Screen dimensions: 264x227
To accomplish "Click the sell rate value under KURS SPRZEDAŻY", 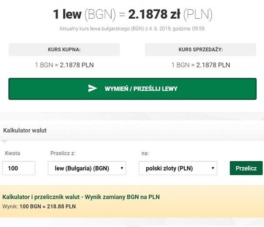I will tap(201, 65).
